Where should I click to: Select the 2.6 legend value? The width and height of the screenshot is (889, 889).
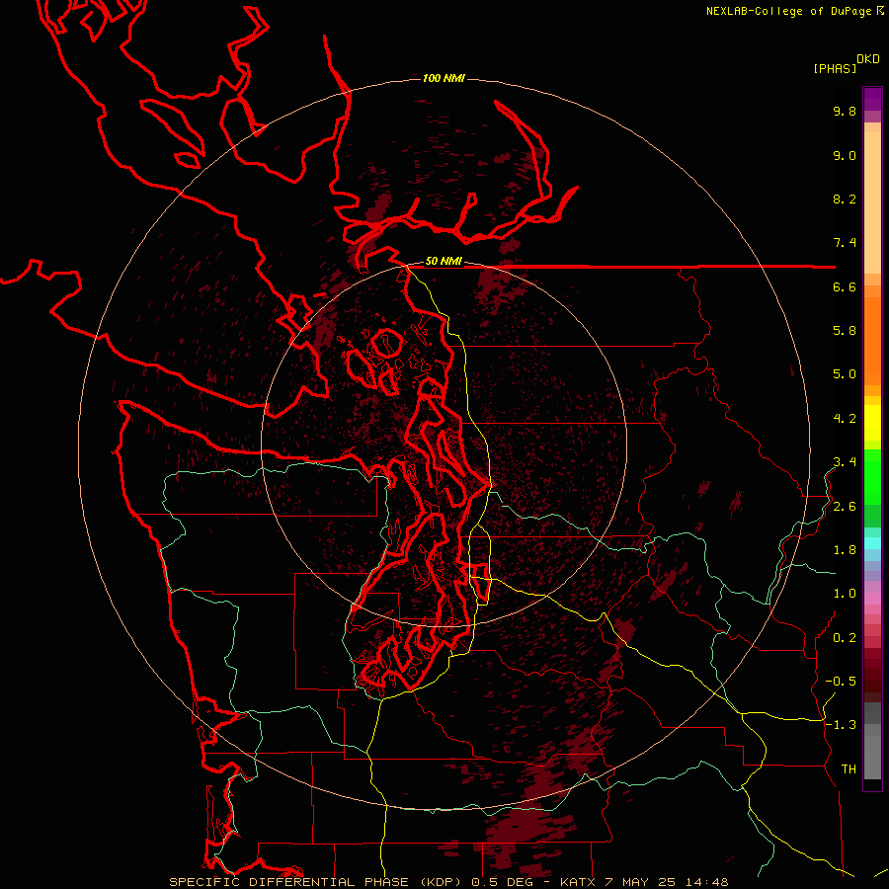[845, 507]
